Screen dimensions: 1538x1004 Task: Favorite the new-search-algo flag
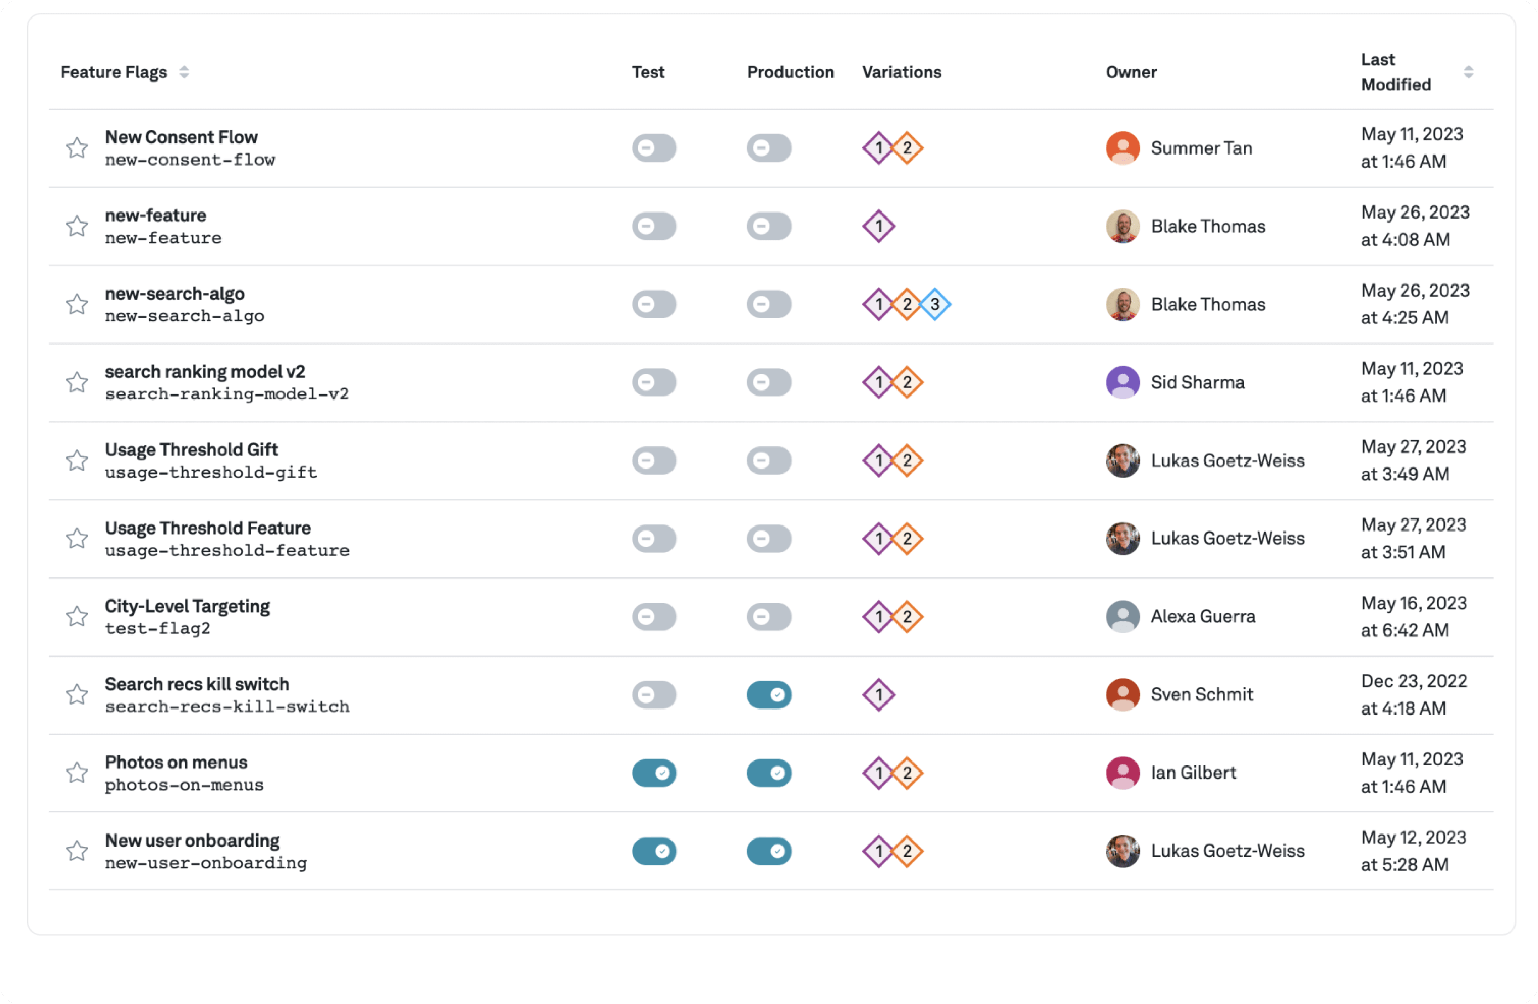[x=77, y=304]
